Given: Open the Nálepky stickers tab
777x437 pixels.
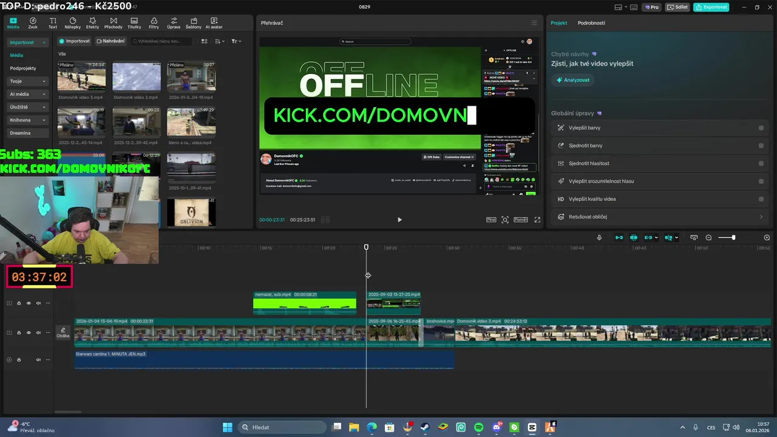Looking at the screenshot, I should tap(72, 23).
